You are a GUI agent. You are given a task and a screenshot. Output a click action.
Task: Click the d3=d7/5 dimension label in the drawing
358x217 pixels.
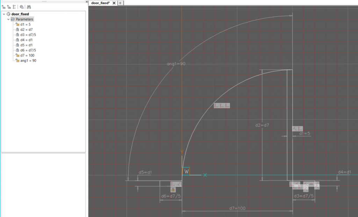coord(304,196)
